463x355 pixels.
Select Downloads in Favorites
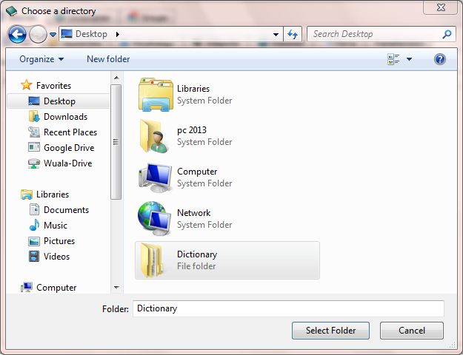tap(65, 117)
